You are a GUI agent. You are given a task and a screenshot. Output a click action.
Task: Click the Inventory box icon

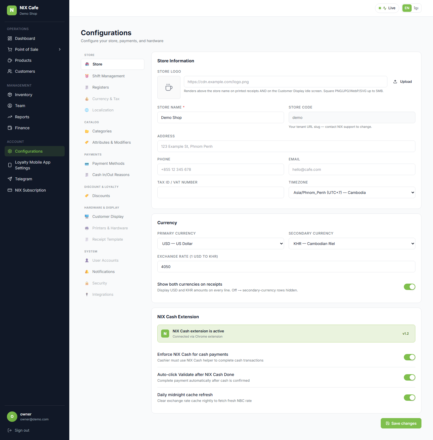10,95
